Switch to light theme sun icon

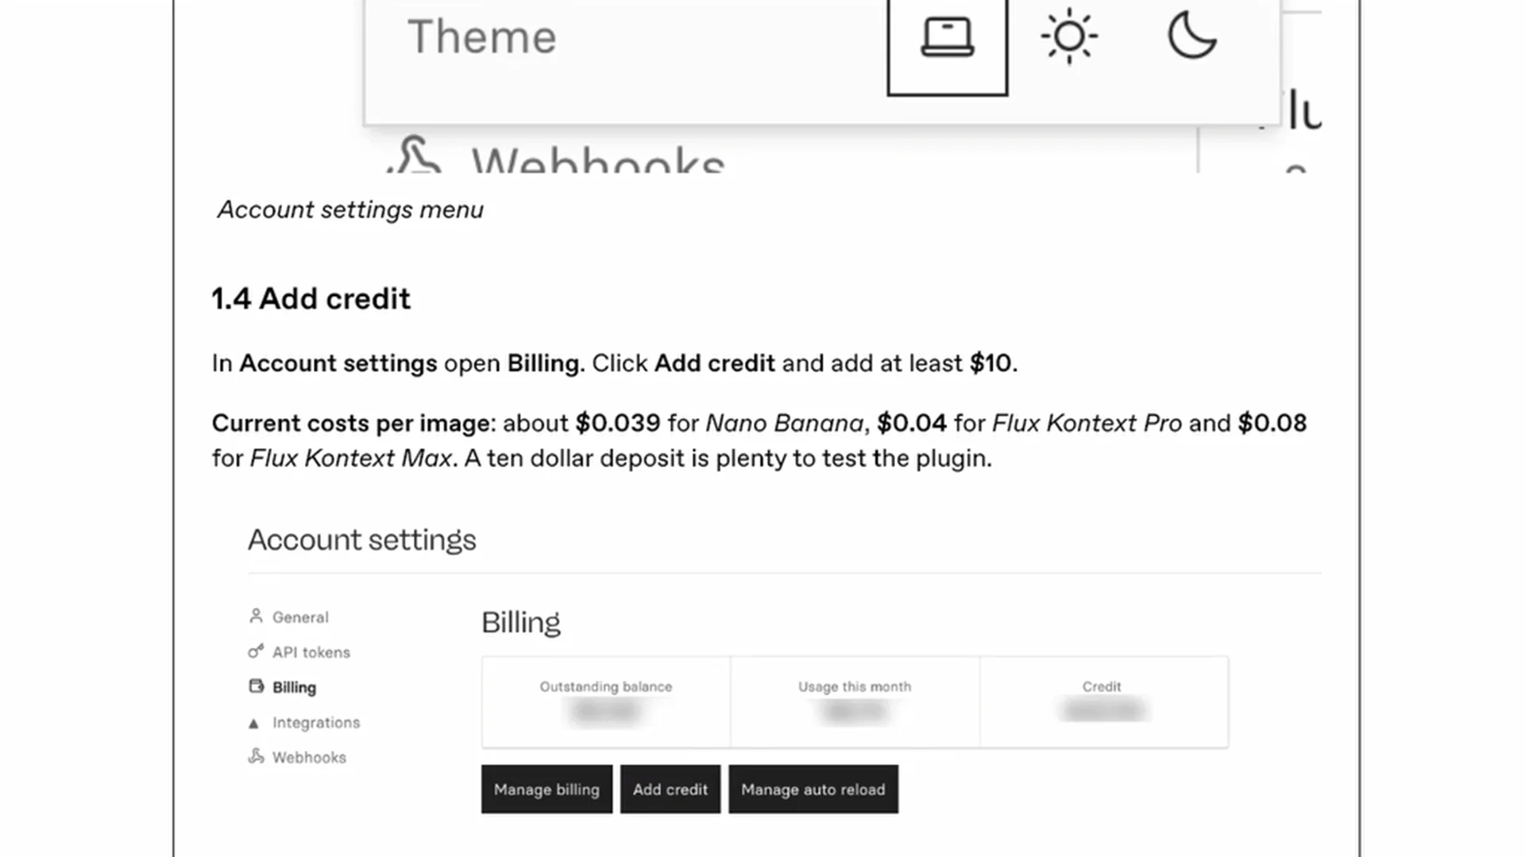click(1069, 37)
